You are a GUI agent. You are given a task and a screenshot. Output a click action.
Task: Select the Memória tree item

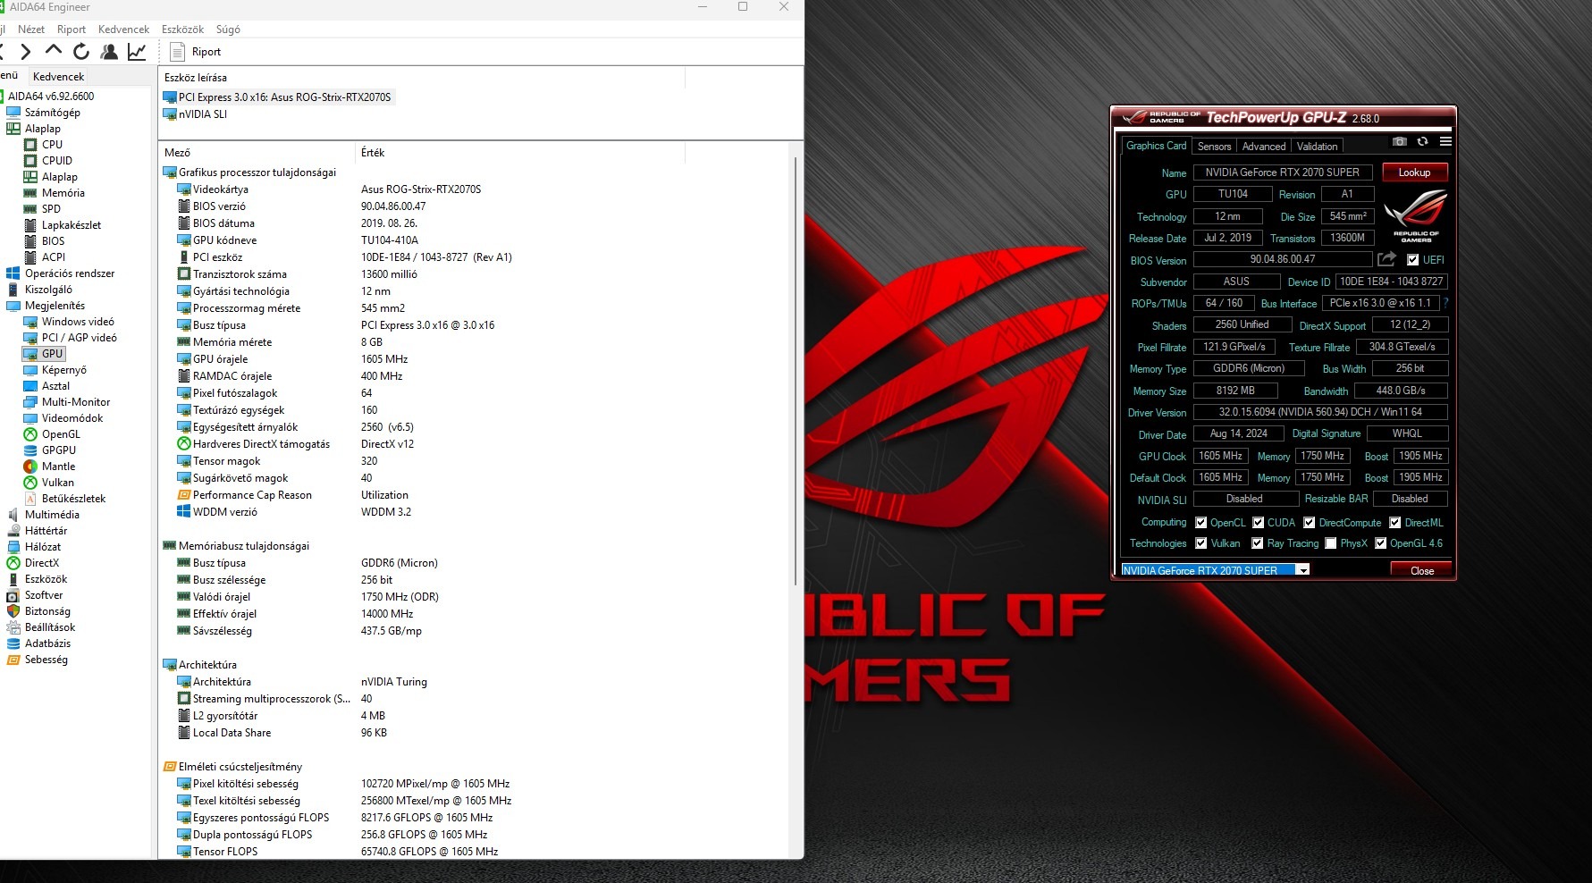point(63,193)
